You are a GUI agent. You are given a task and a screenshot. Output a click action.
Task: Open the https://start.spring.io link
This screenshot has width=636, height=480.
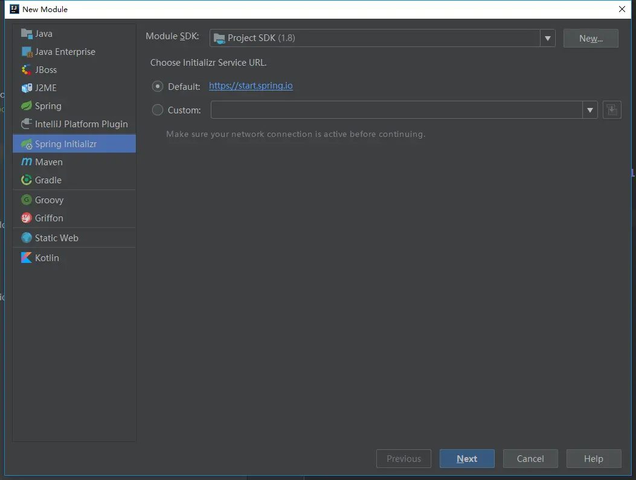coord(251,86)
